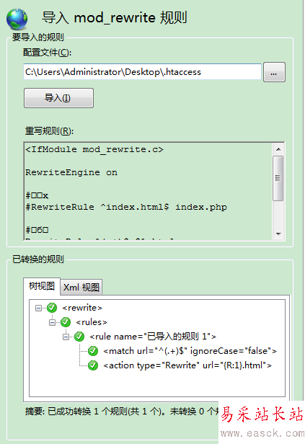Collapse the <rules> tree node
The image size is (305, 444).
(52, 322)
